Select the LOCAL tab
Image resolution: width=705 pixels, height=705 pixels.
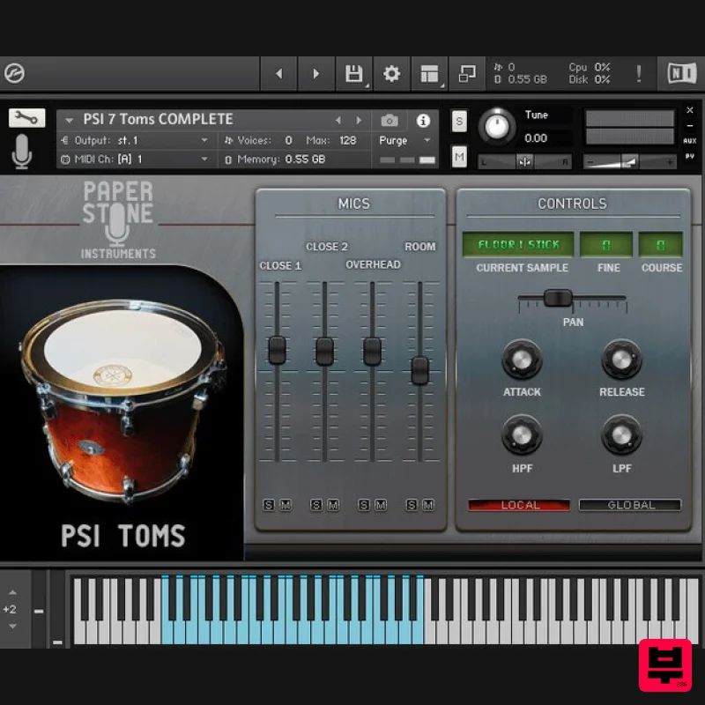tap(520, 505)
